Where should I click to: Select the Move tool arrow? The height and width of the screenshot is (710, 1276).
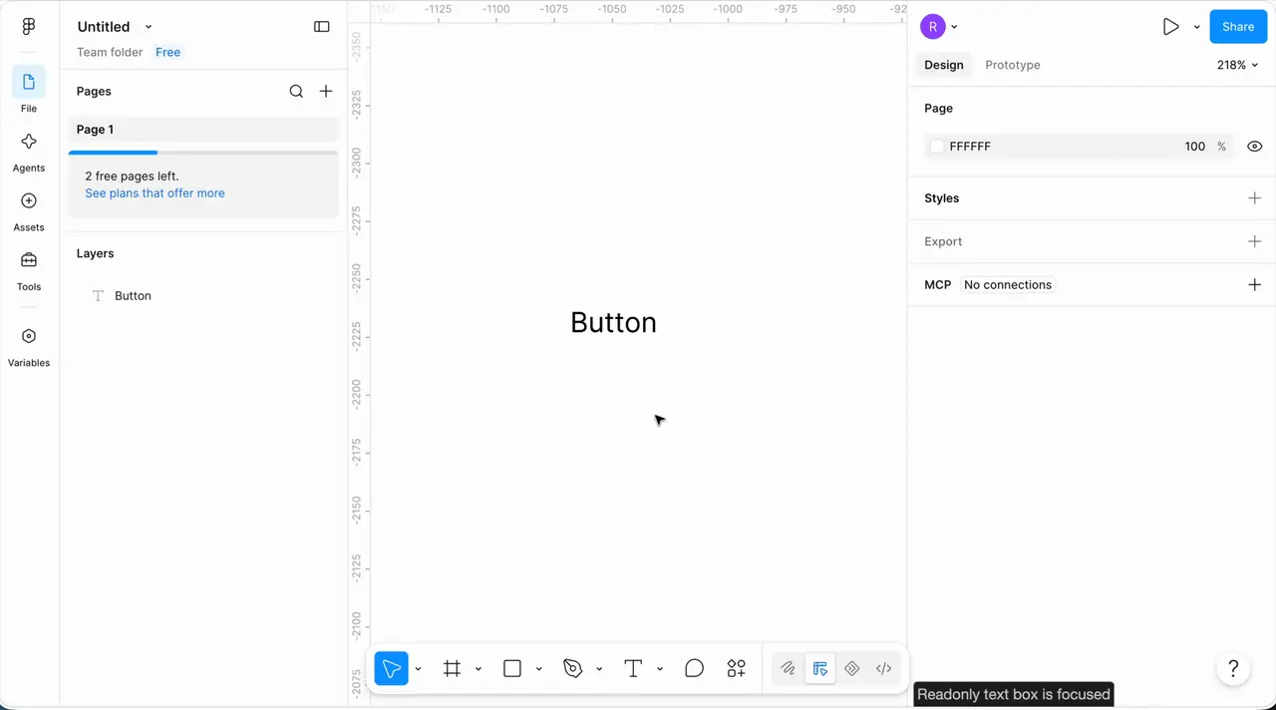(391, 668)
